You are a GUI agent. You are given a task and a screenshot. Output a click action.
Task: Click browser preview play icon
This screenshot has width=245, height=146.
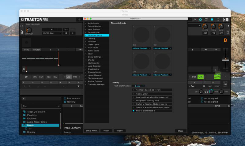coord(24,99)
